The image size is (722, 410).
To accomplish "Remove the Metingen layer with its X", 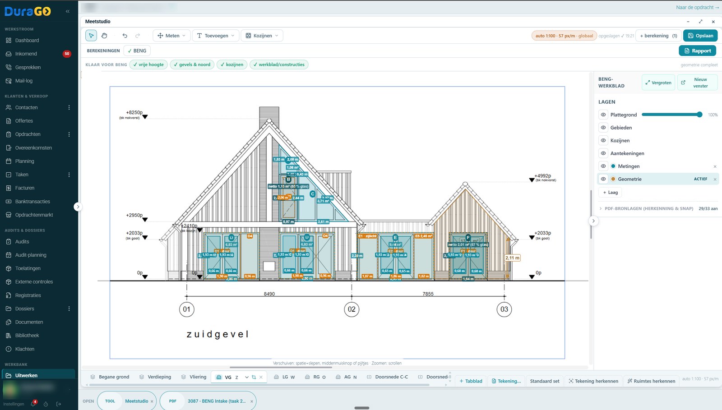I will click(x=715, y=166).
